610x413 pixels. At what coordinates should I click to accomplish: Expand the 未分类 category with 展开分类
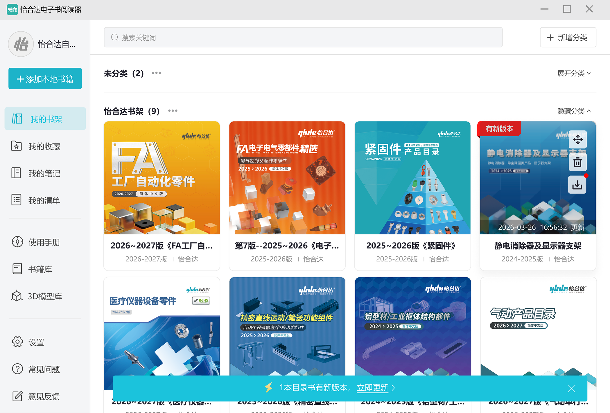(574, 73)
